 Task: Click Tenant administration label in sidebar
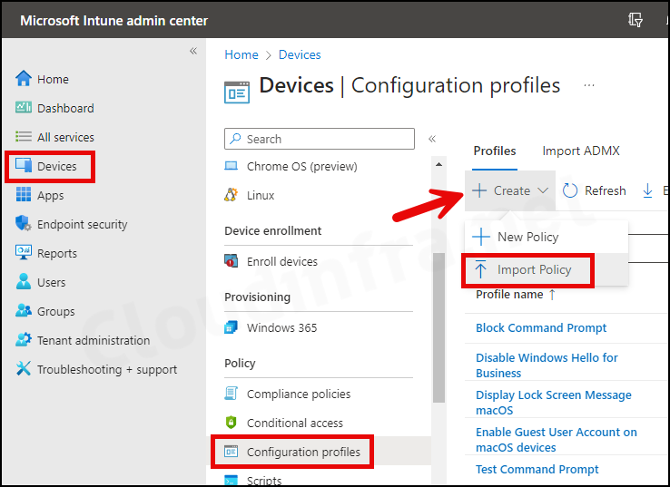94,340
